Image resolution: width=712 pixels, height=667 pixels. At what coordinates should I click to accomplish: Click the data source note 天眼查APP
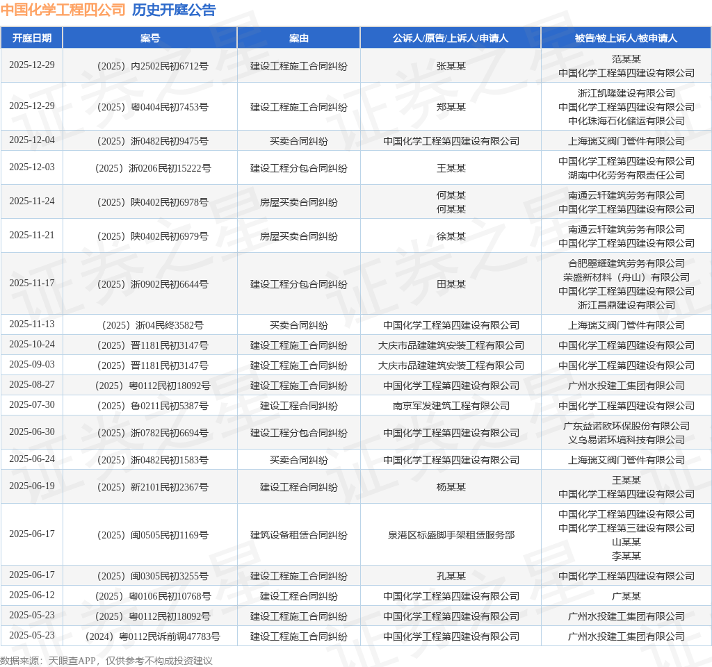pos(72,660)
